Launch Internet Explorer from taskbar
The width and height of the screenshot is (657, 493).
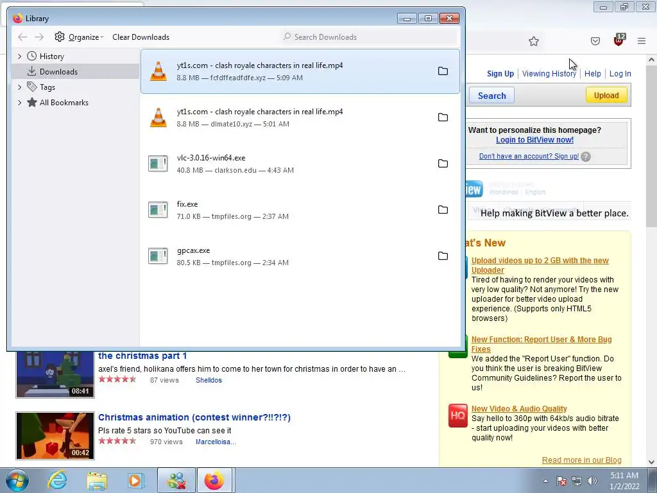tap(57, 480)
